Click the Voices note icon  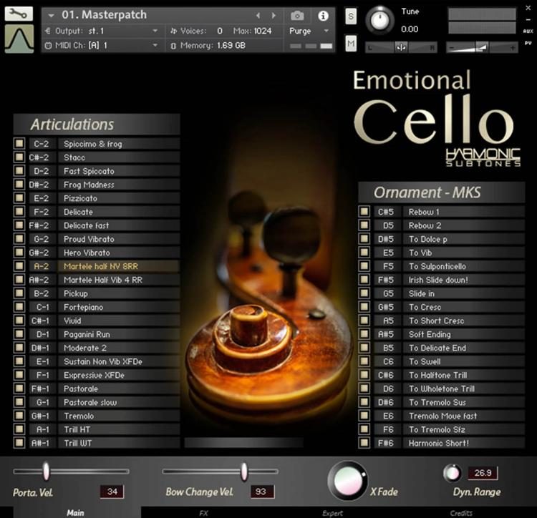click(x=174, y=31)
